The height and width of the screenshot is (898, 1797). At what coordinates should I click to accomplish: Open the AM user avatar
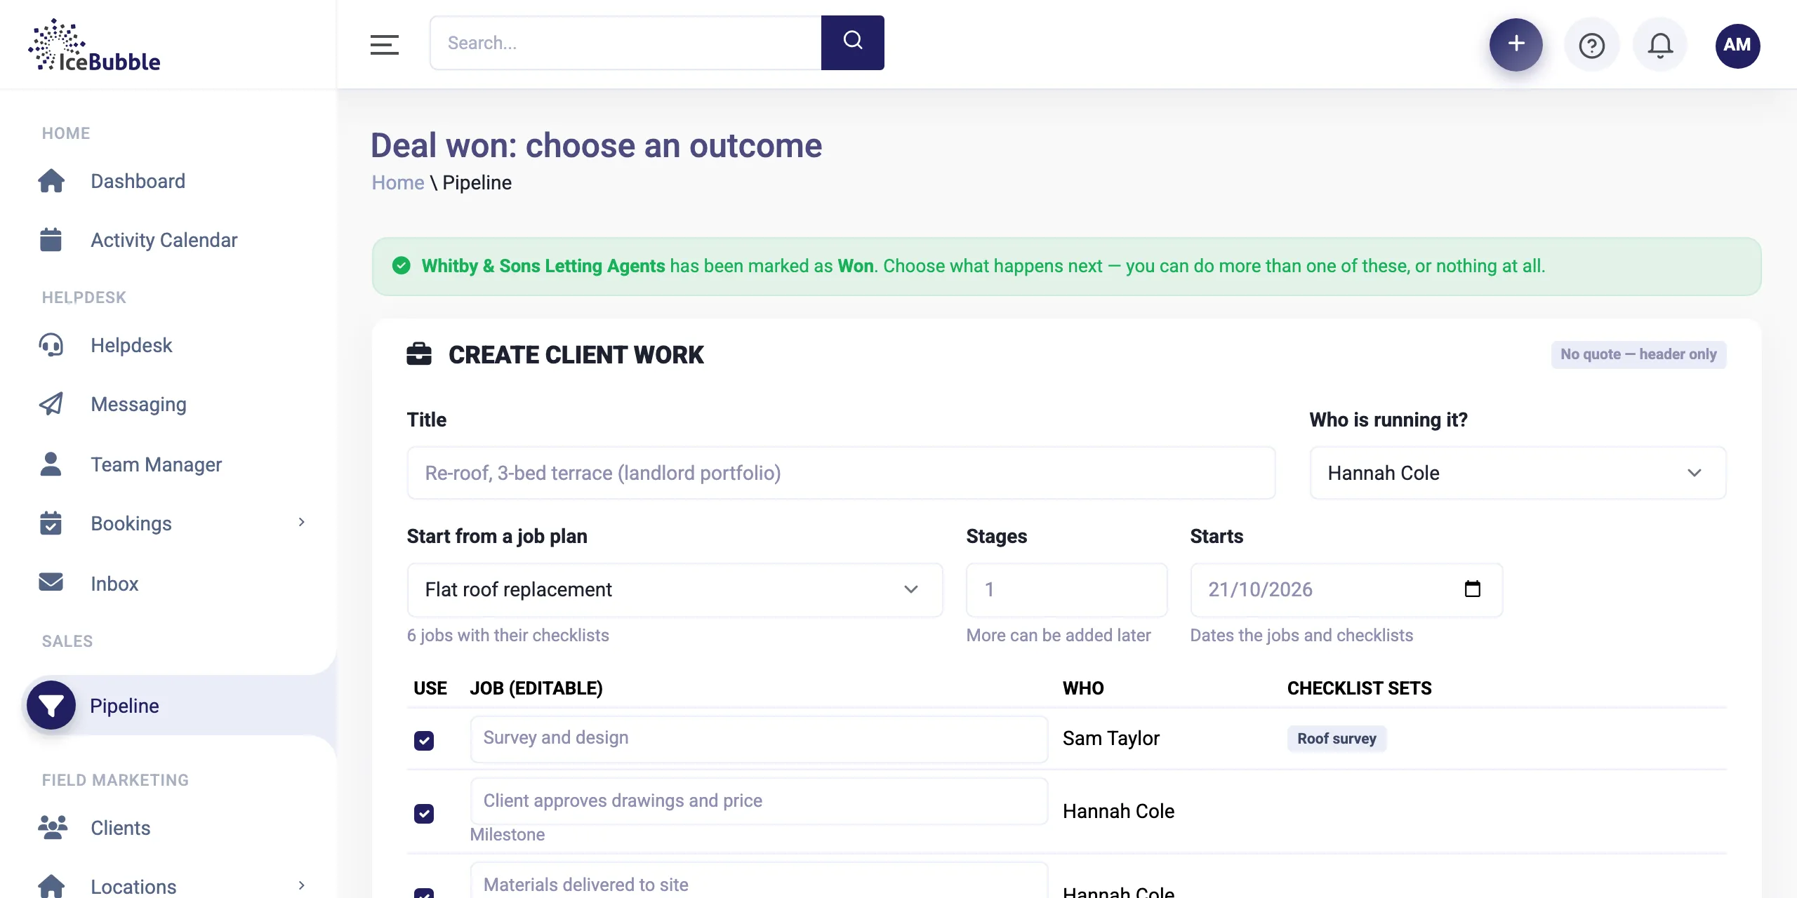pos(1737,45)
